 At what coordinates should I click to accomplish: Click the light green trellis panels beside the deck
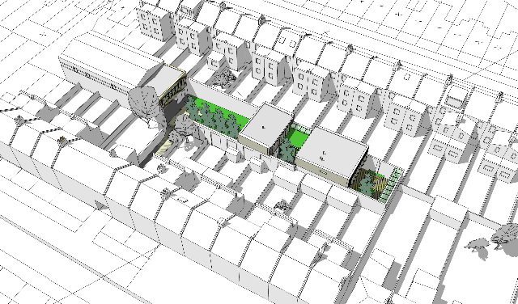[392, 185]
